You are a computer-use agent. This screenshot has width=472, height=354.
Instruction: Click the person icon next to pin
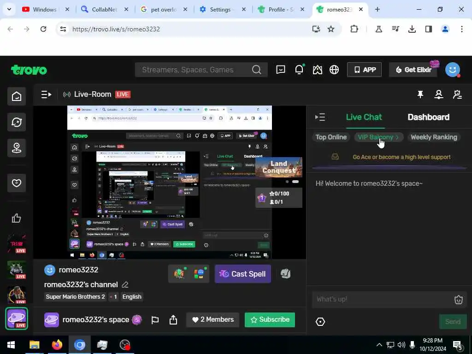pyautogui.click(x=439, y=94)
